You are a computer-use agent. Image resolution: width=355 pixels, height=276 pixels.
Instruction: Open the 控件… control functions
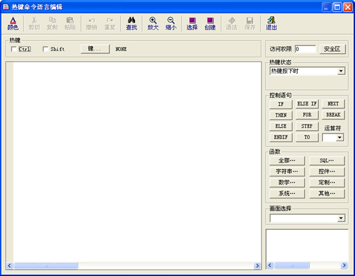[327, 172]
